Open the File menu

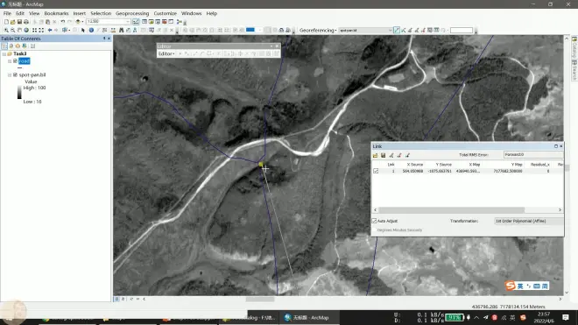click(7, 13)
